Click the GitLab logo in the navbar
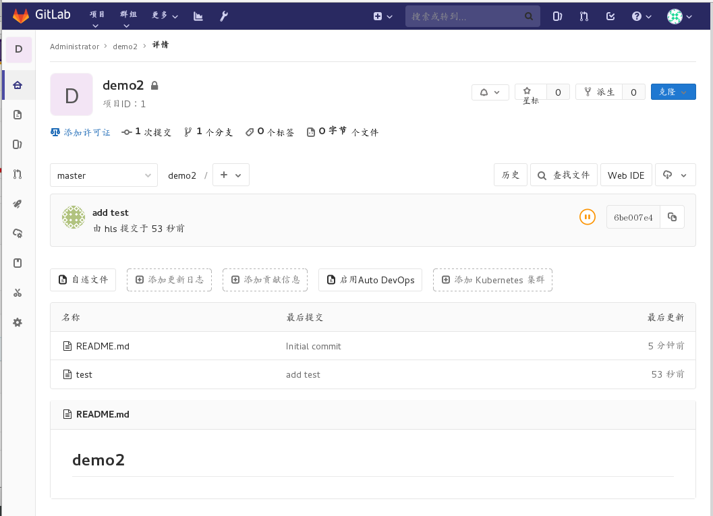The width and height of the screenshot is (713, 516). 41,15
